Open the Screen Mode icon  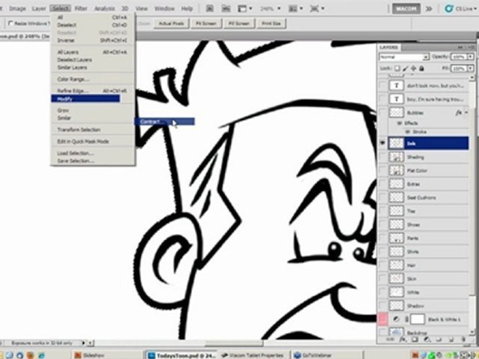click(314, 8)
